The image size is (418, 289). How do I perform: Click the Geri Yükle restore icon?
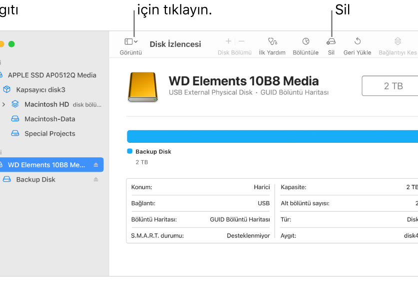358,41
